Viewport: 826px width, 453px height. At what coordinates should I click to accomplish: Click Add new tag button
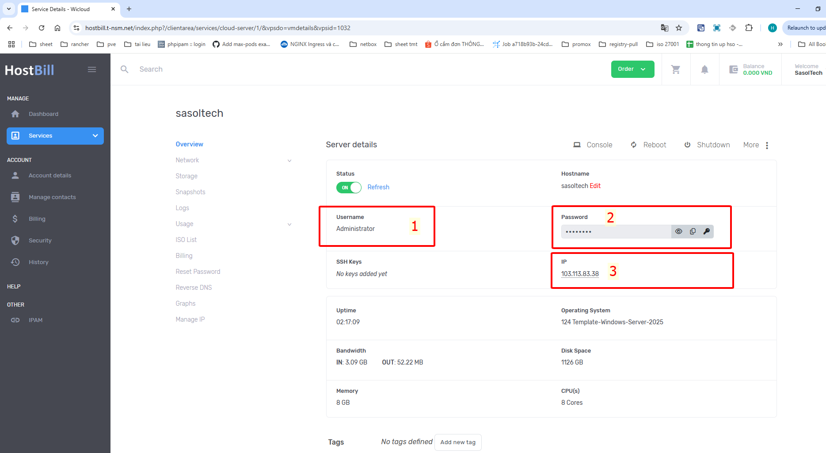click(x=458, y=442)
